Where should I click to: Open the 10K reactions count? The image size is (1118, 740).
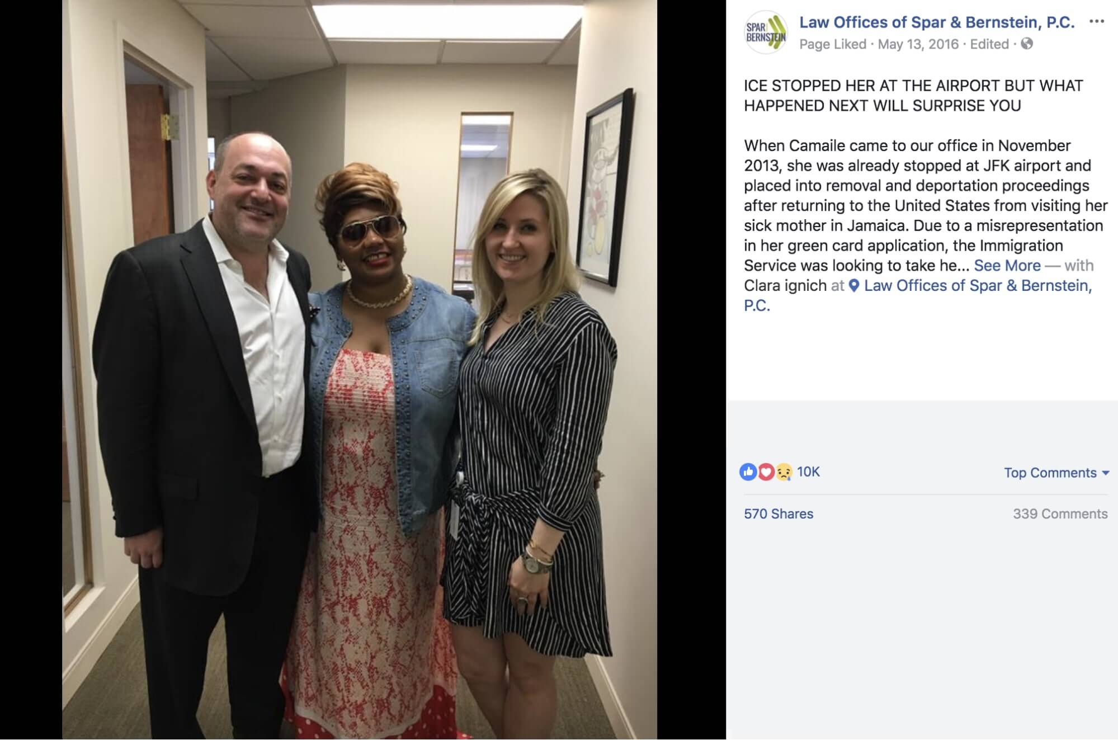coord(808,472)
